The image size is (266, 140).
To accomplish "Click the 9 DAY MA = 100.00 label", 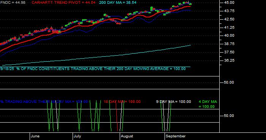I will coord(173,102).
